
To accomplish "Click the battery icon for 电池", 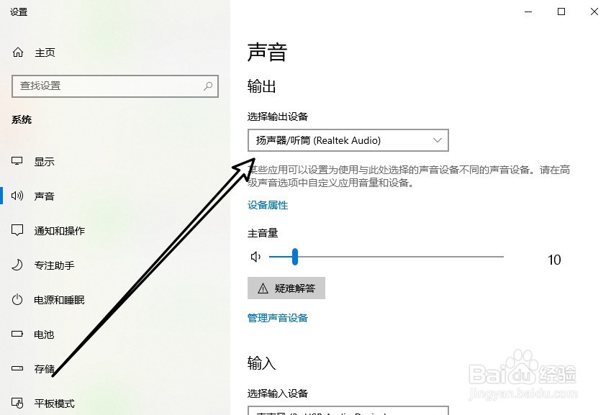I will [x=17, y=334].
